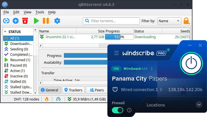
Task: Select the Downloading status filter
Action: 18,44
